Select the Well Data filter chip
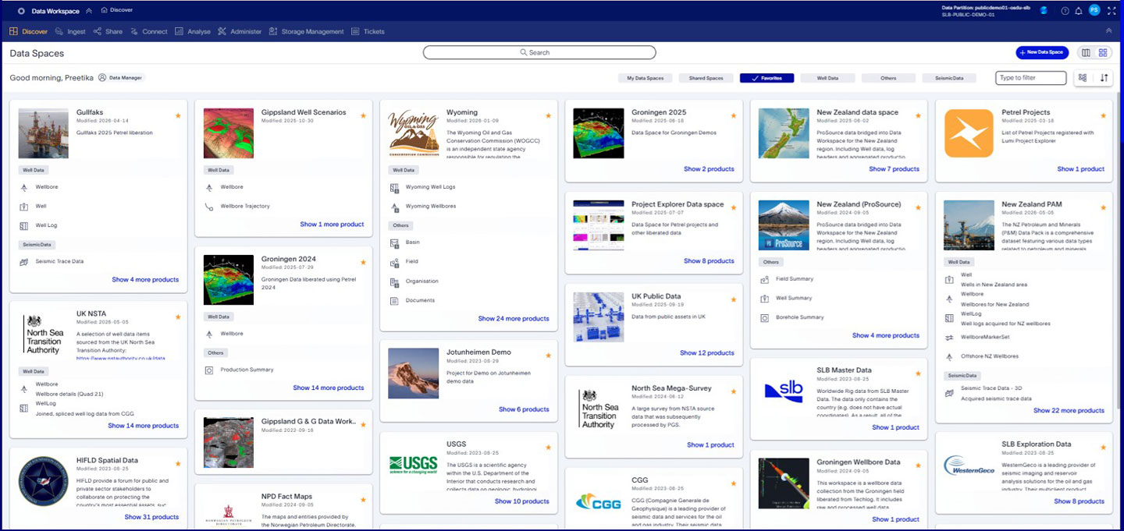This screenshot has width=1124, height=531. (x=827, y=78)
